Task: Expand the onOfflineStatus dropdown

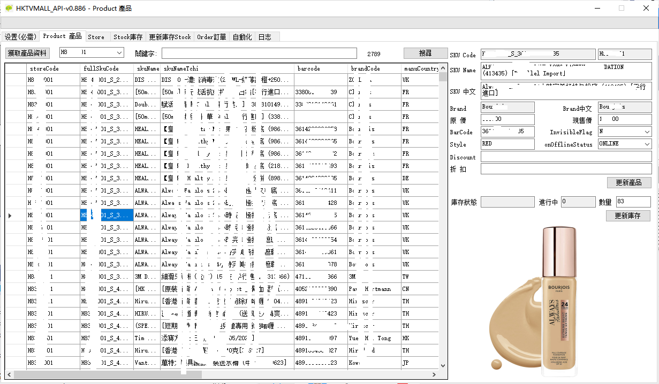Action: (647, 144)
